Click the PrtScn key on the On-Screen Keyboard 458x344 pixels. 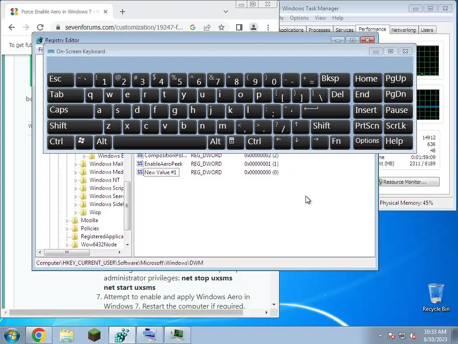coord(368,127)
